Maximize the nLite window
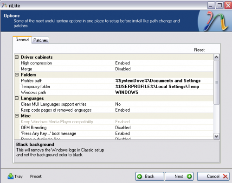 (x=219, y=6)
